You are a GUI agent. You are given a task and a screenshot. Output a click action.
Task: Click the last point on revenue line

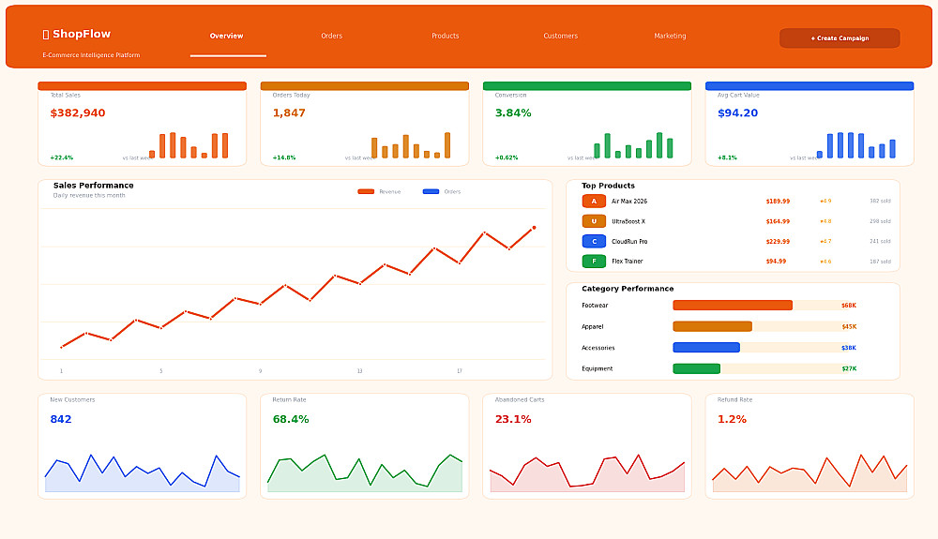click(x=534, y=228)
